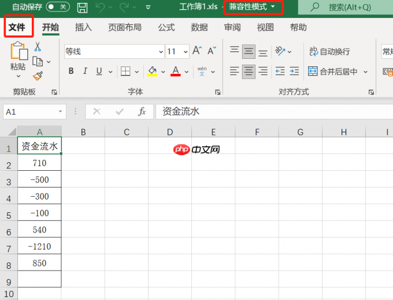Click 合并后居中 button
The image size is (393, 300).
point(332,72)
